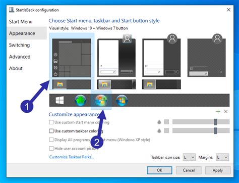Click the StartIsBack title bar app icon
Image resolution: width=239 pixels, height=183 pixels.
pyautogui.click(x=12, y=10)
